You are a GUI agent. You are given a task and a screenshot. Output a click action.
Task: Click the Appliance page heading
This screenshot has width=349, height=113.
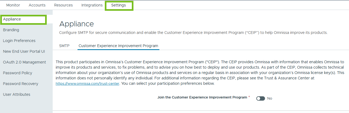(76, 24)
